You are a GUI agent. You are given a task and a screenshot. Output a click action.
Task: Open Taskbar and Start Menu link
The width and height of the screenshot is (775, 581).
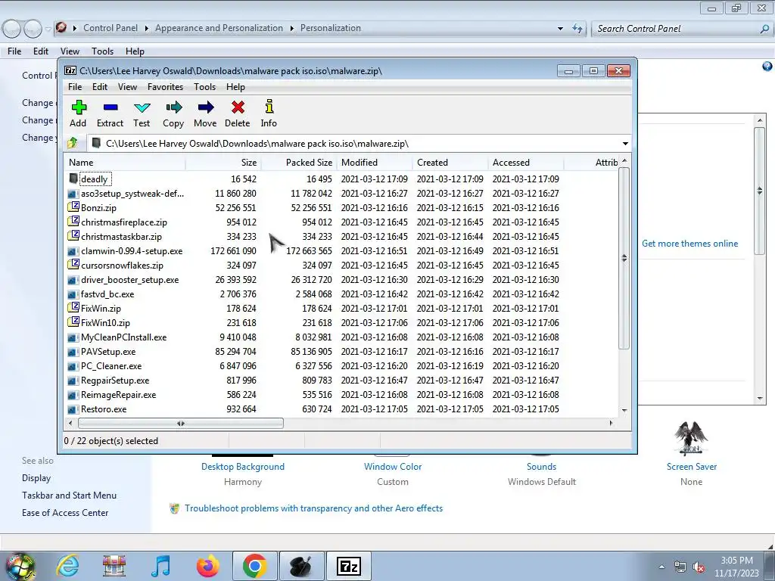coord(69,496)
